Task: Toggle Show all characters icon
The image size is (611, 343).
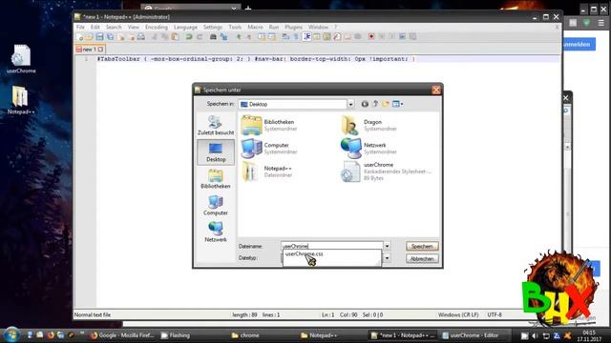Action: [296, 37]
